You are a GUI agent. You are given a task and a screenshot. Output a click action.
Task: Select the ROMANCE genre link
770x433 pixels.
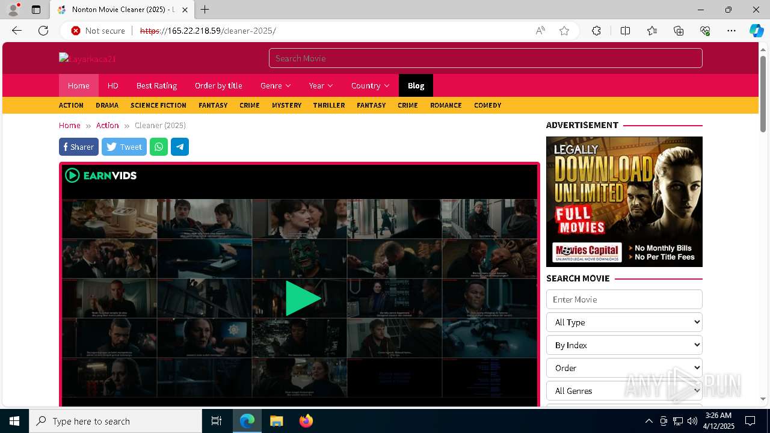tap(446, 105)
